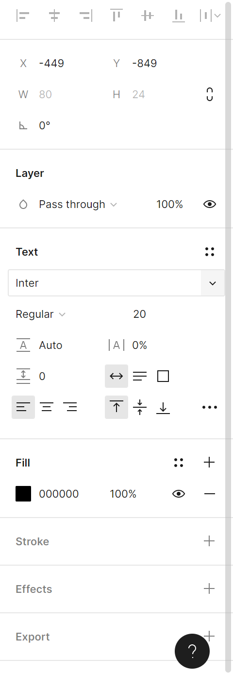233x692 pixels.
Task: Open the Regular font weight dropdown
Action: point(41,314)
